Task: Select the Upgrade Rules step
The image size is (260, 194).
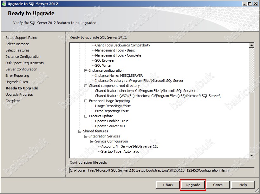Action: (x=16, y=82)
